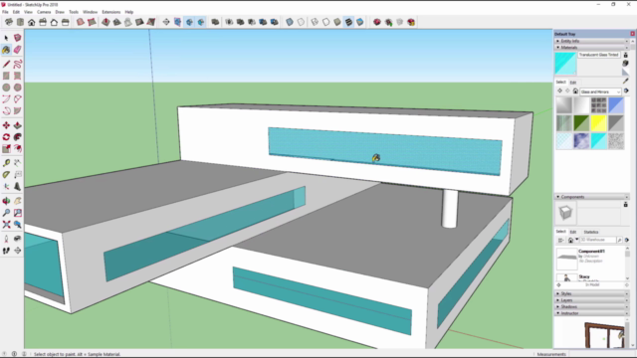637x358 pixels.
Task: Select the Freehand drawing tool
Action: point(18,64)
